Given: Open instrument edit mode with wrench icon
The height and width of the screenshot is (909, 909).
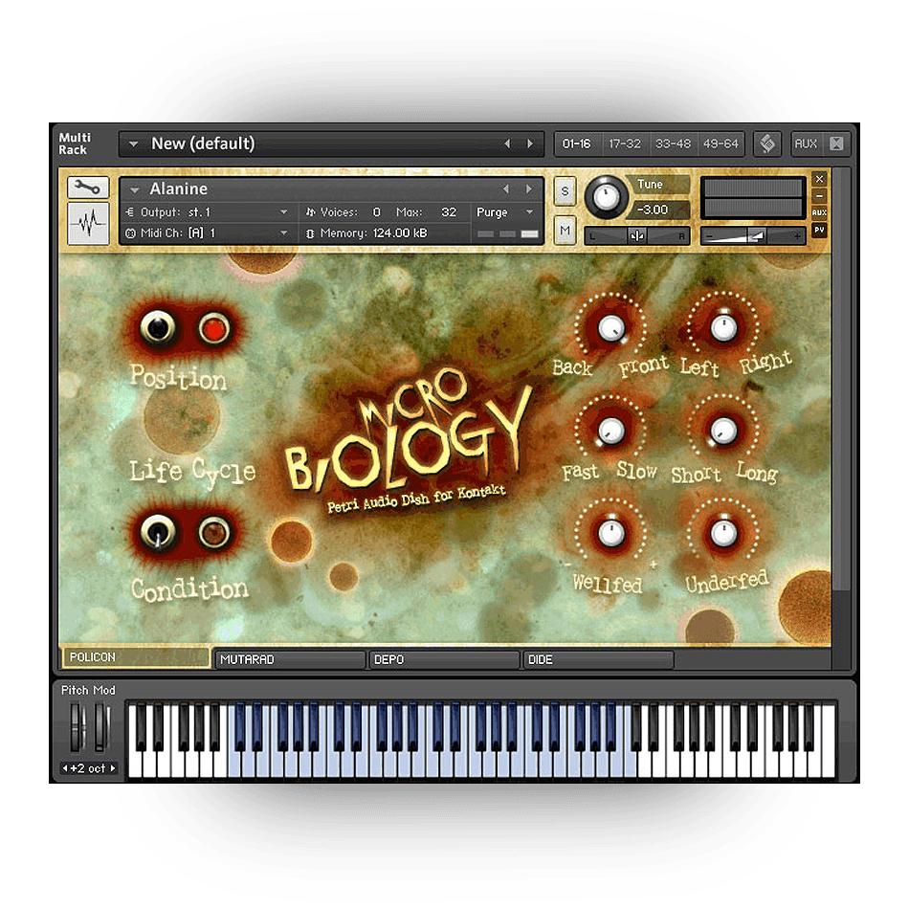Looking at the screenshot, I should coord(88,188).
